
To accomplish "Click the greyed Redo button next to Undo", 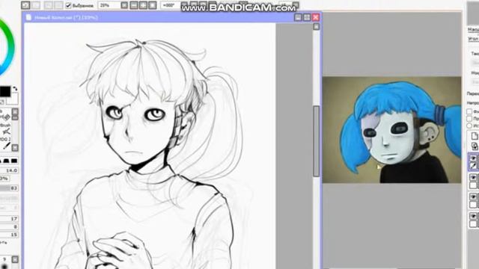I will 36,5.
